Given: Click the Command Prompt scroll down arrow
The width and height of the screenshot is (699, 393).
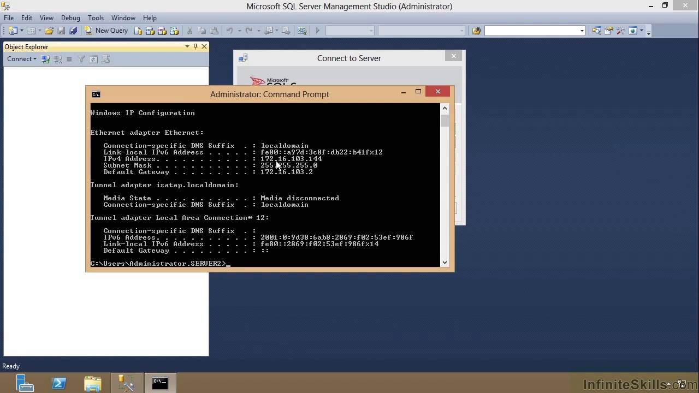Looking at the screenshot, I should click(445, 263).
